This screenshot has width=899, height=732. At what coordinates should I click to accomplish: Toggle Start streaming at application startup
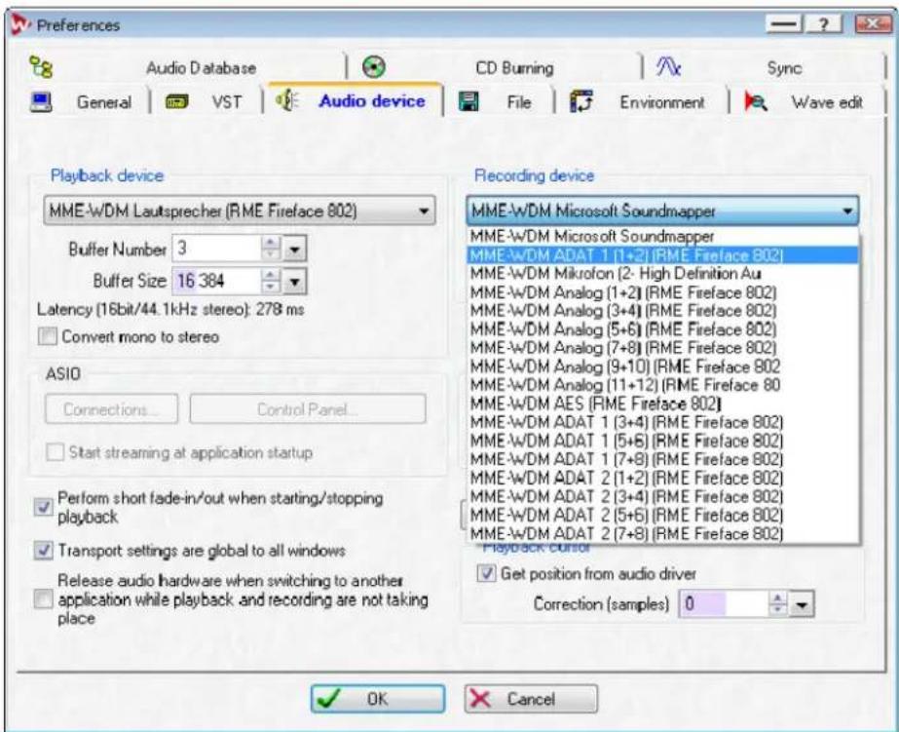tap(56, 452)
